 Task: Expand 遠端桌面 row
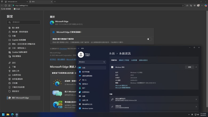pos(154,107)
